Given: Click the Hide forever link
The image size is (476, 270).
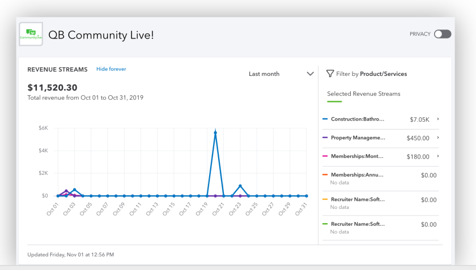Looking at the screenshot, I should [x=111, y=69].
